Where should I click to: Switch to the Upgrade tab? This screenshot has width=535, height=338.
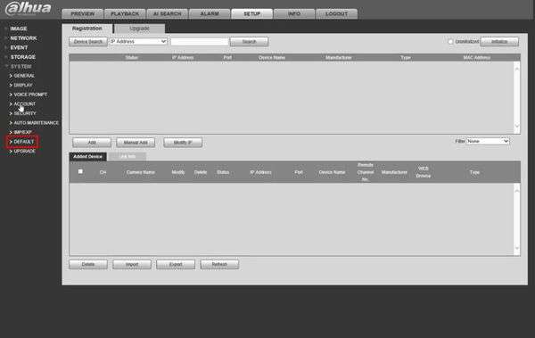pos(140,29)
